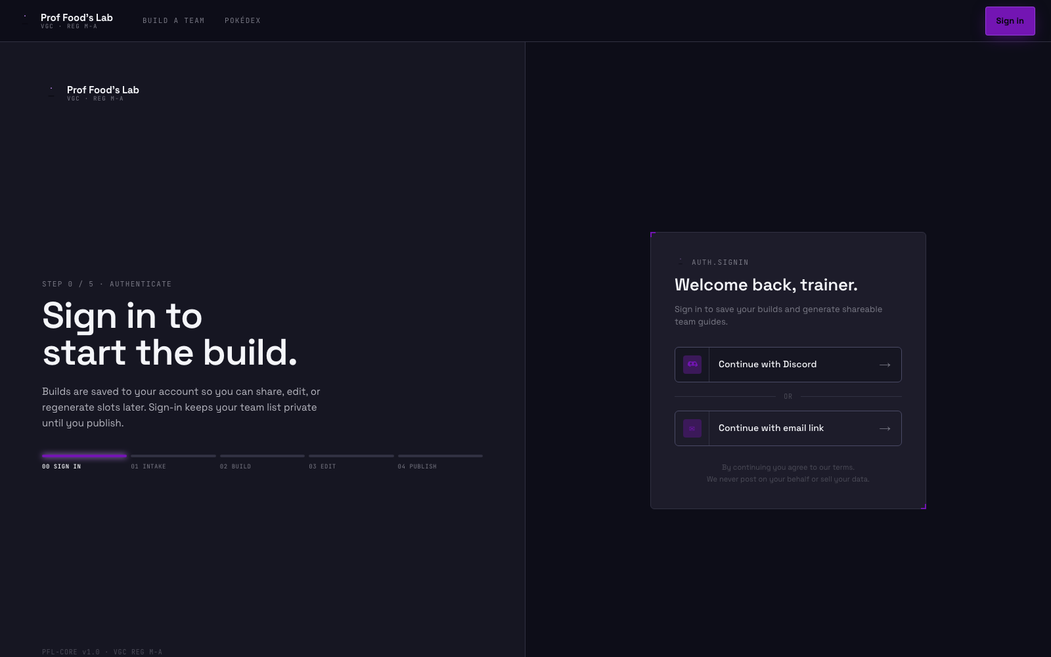
Task: Click Continue with email link button
Action: 788,428
